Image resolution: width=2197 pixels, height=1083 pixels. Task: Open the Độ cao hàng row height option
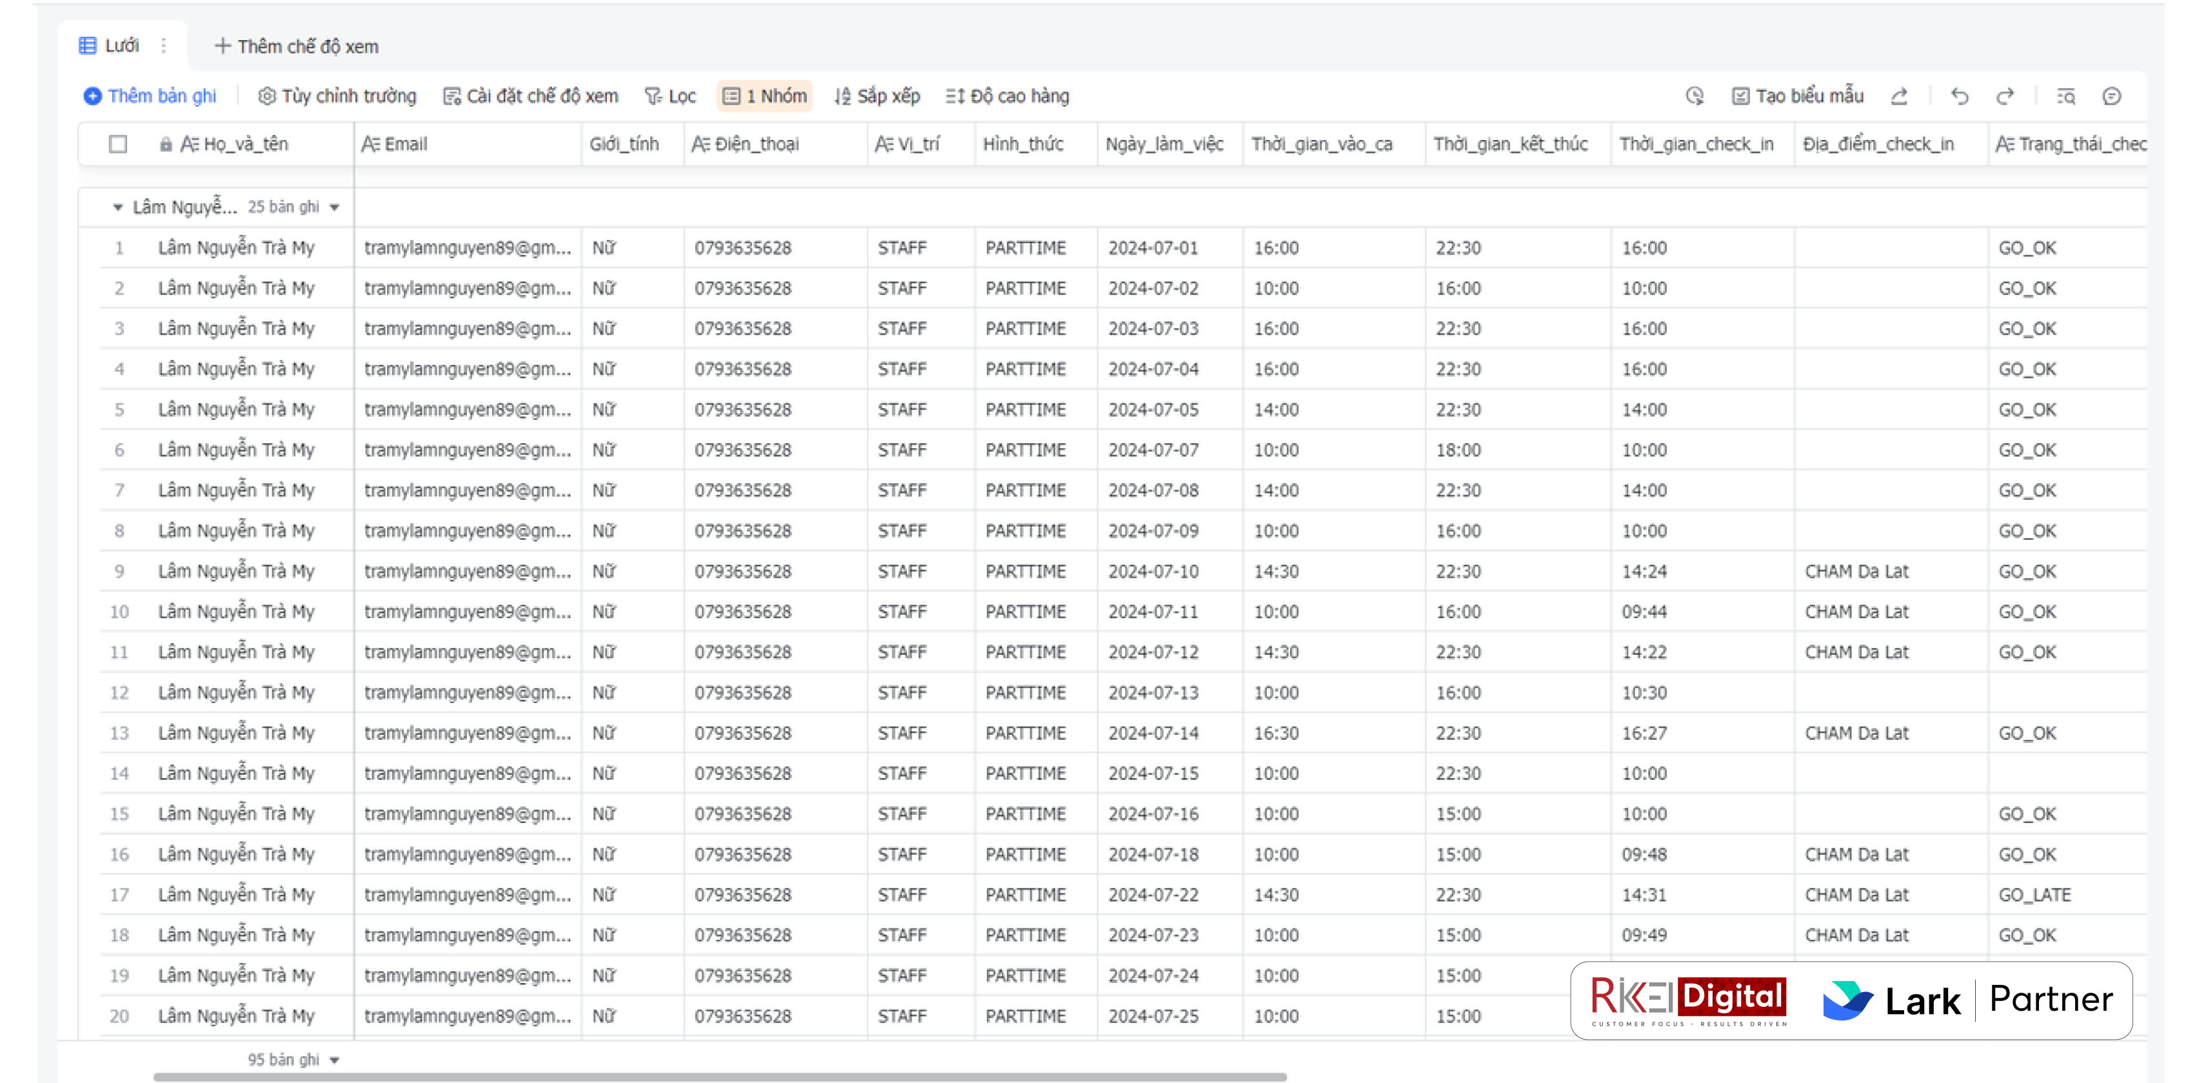1008,96
